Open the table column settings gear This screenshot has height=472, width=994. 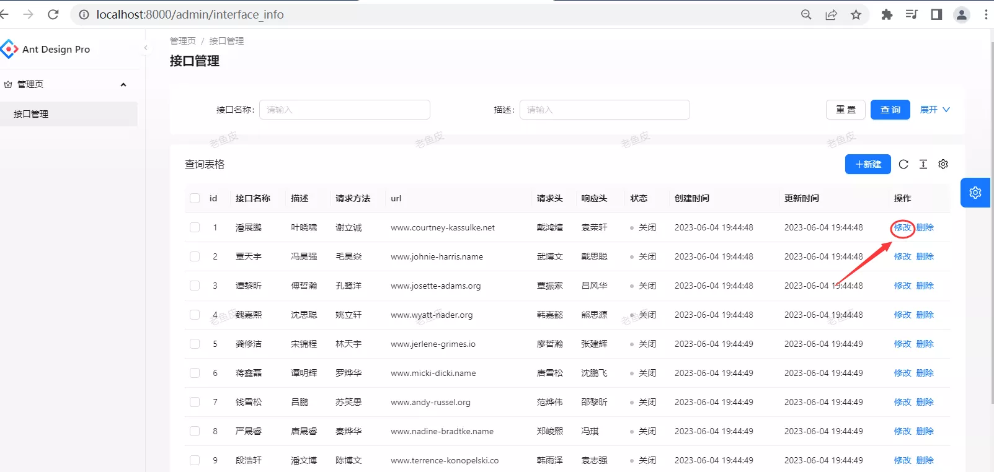tap(943, 164)
